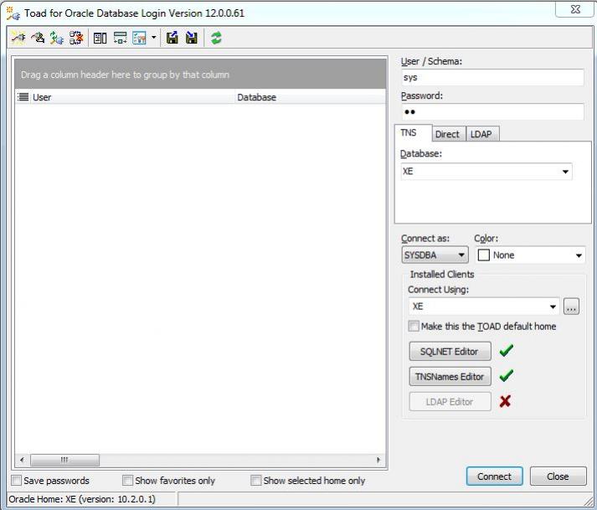The image size is (597, 510).
Task: Click the import connections floppy icon
Action: (x=192, y=38)
